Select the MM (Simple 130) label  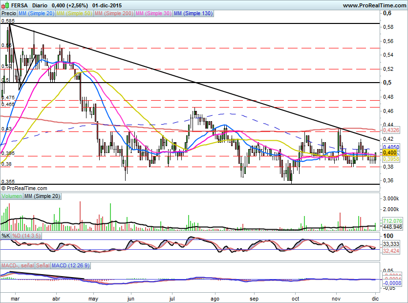193,14
